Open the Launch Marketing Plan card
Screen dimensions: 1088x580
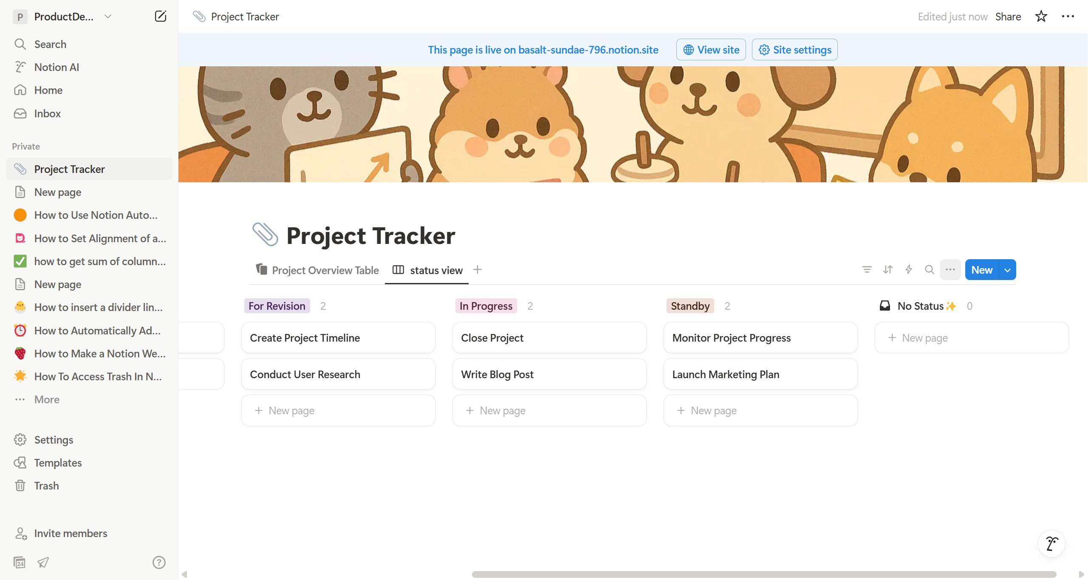760,374
